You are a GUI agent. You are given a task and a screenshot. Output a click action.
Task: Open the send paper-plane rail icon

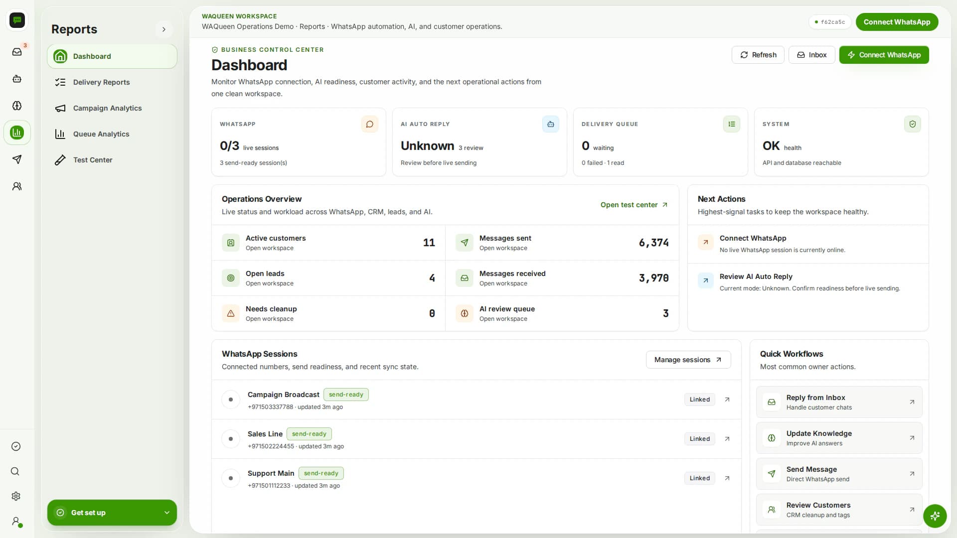click(x=17, y=159)
